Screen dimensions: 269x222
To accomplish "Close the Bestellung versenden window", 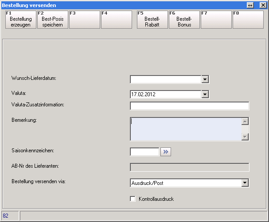I will coord(262,5).
